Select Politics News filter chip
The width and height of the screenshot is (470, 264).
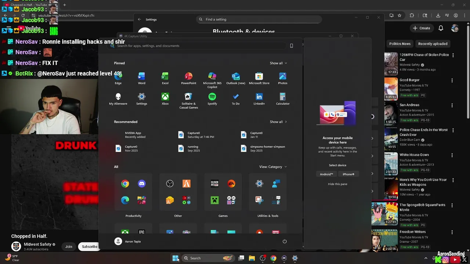pyautogui.click(x=400, y=44)
